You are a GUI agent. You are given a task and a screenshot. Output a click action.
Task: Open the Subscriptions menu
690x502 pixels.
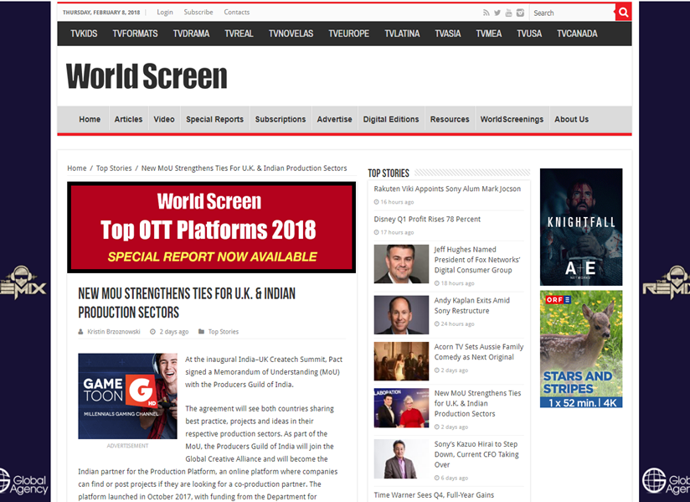pyautogui.click(x=281, y=119)
